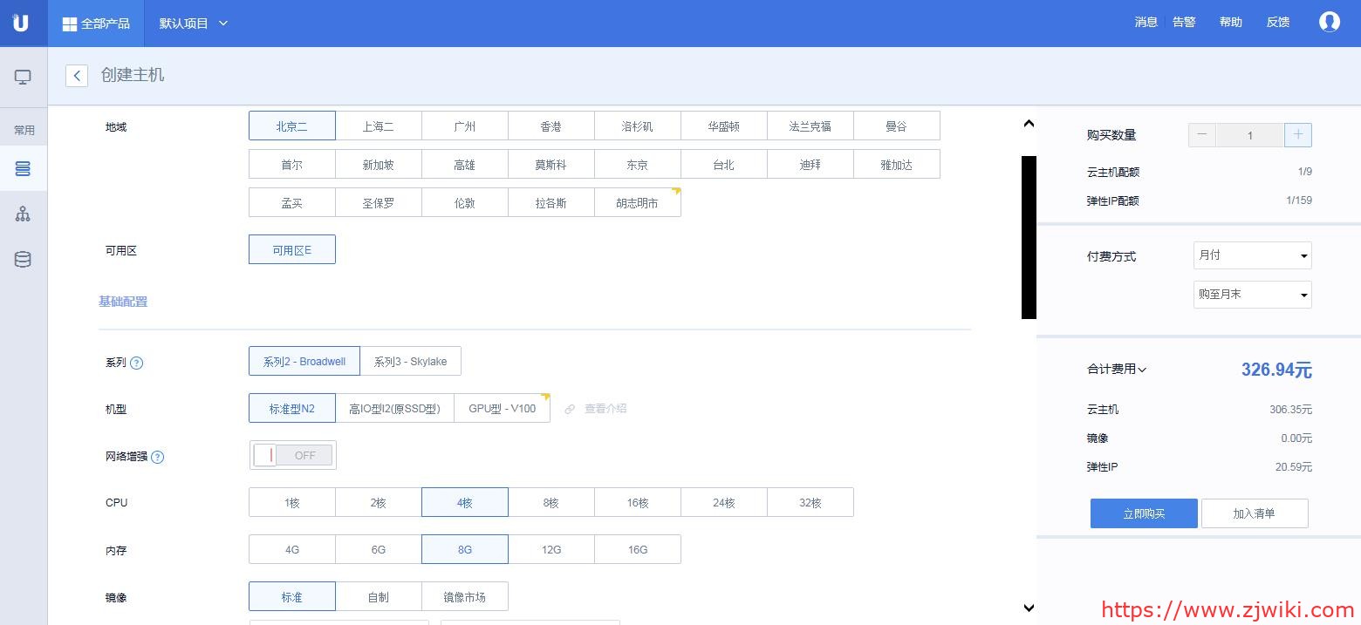
Task: Open the 月付 payment method dropdown
Action: pos(1252,255)
